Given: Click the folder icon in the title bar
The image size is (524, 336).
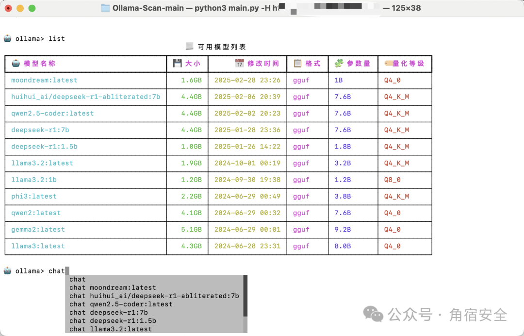Looking at the screenshot, I should pyautogui.click(x=105, y=8).
